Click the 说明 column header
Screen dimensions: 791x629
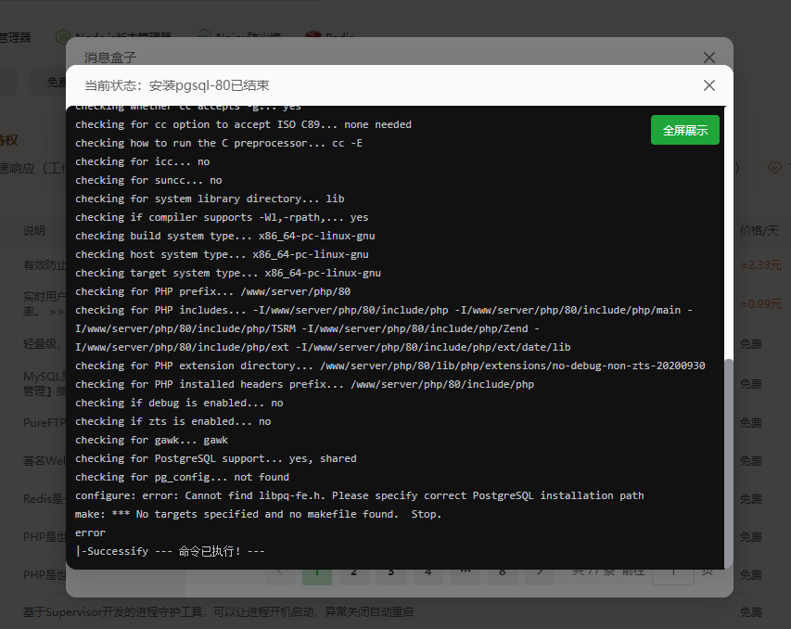click(34, 230)
